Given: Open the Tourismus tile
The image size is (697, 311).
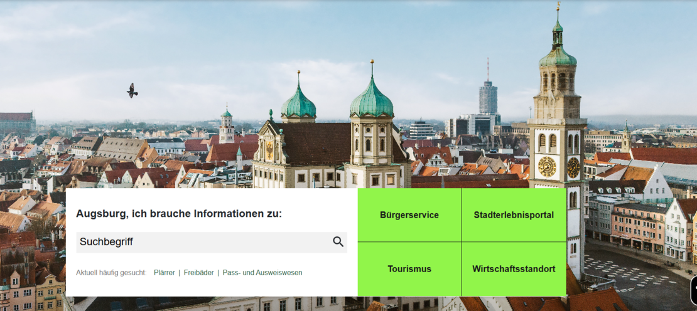Looking at the screenshot, I should tap(409, 269).
